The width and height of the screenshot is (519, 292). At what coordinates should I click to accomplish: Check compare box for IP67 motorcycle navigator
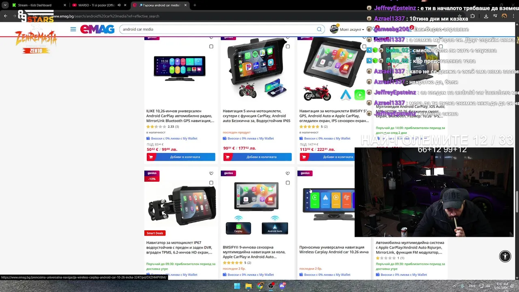coord(211,183)
